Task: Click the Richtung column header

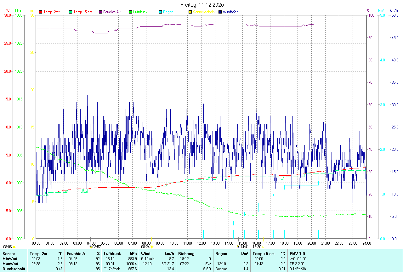Action: pos(186,254)
